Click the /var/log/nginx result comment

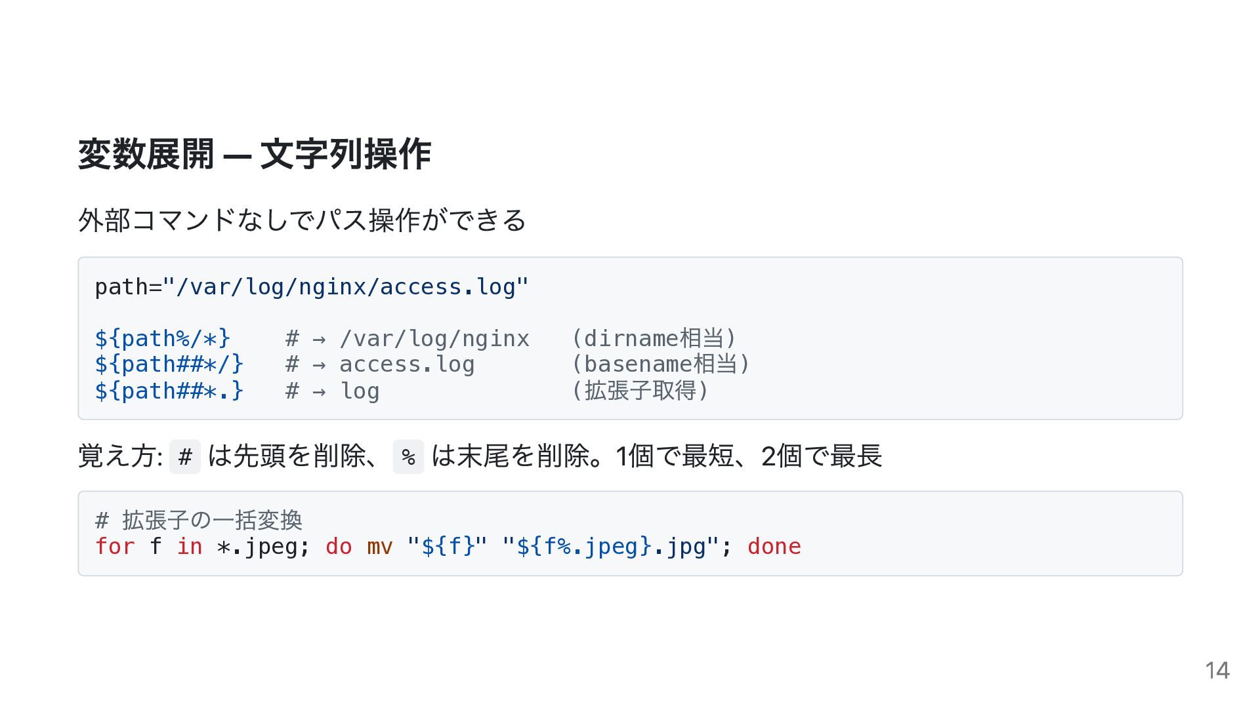pyautogui.click(x=434, y=338)
